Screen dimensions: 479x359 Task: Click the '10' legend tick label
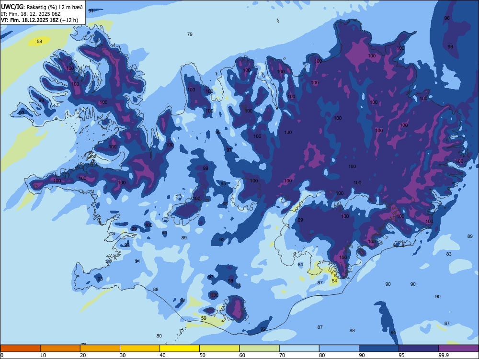click(x=43, y=355)
